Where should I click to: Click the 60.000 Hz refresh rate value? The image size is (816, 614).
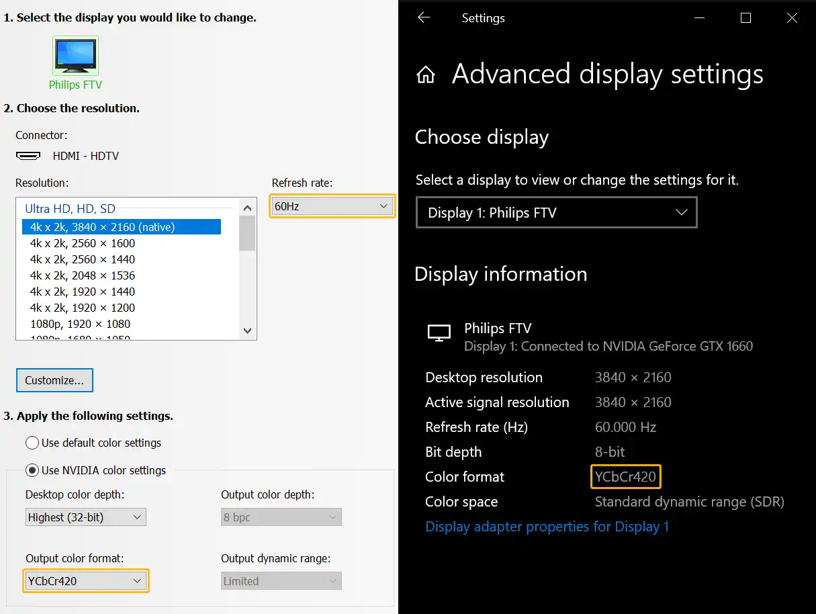(x=626, y=427)
